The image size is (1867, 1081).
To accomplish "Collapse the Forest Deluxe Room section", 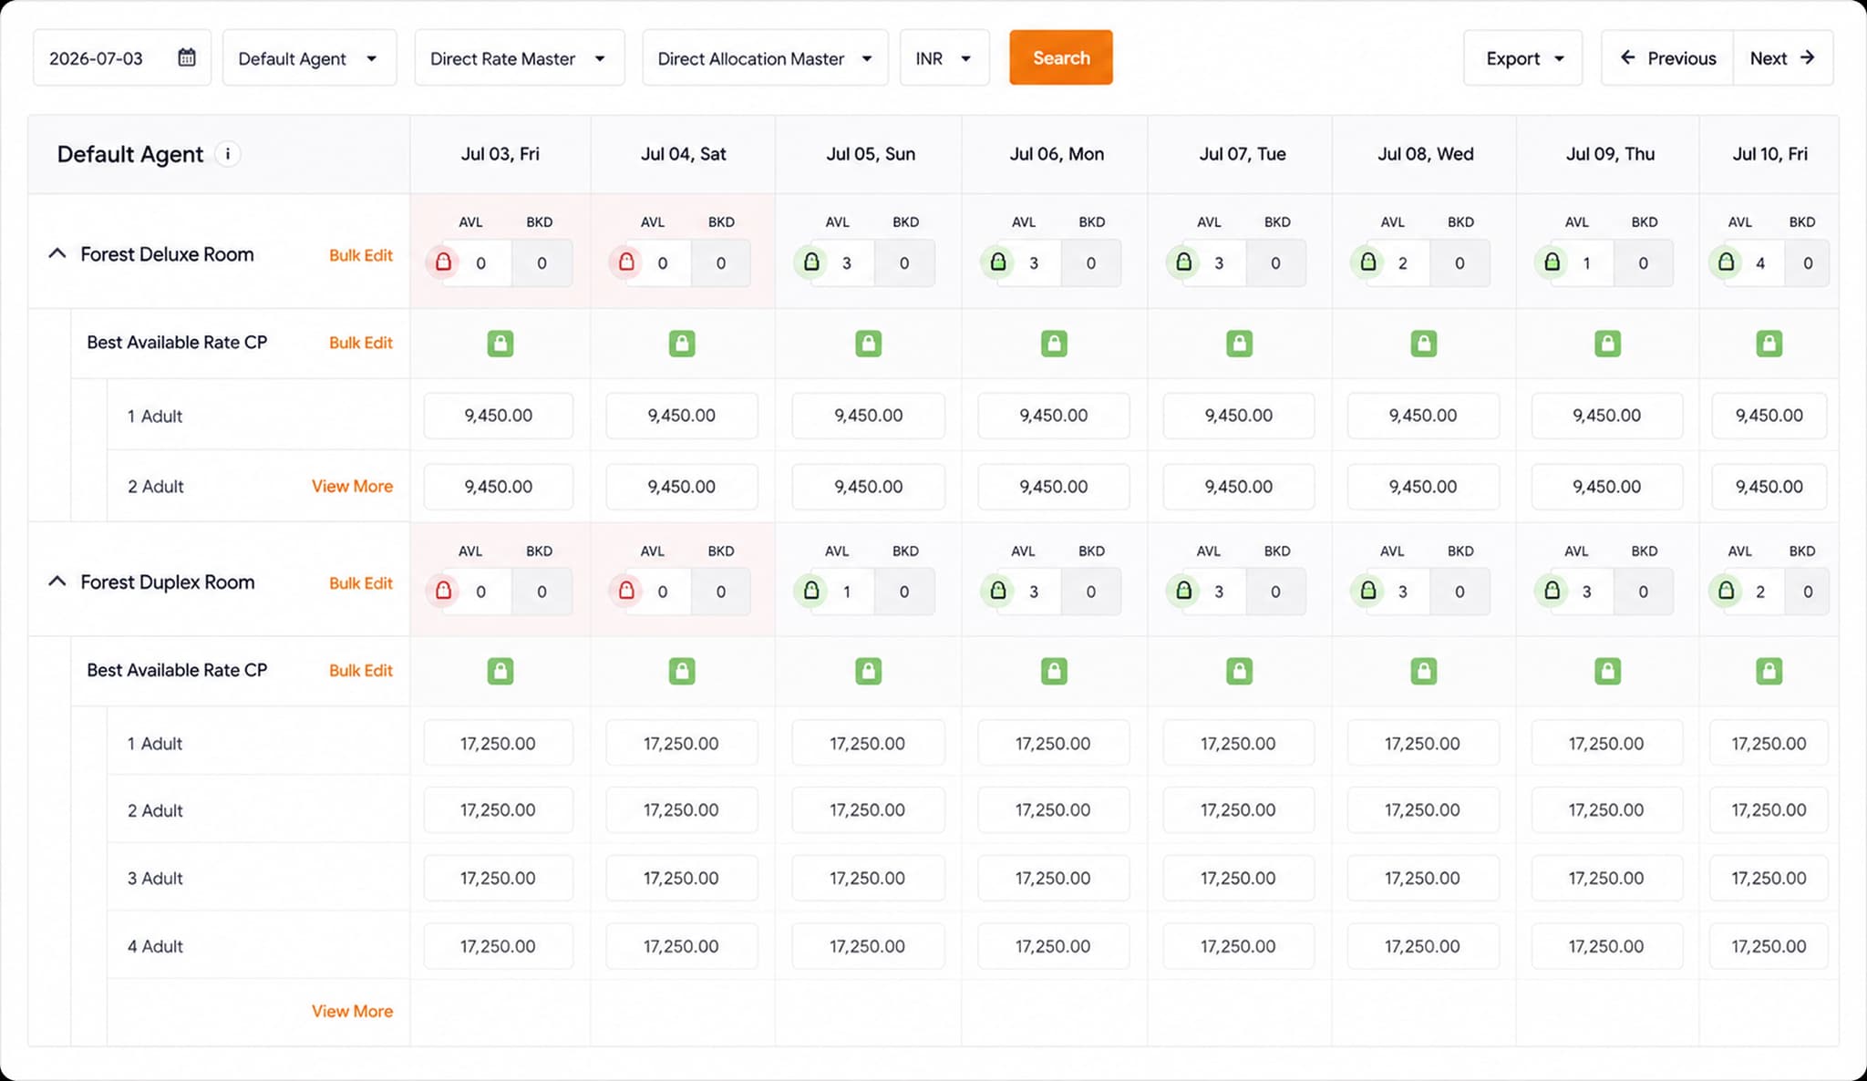I will click(x=57, y=253).
